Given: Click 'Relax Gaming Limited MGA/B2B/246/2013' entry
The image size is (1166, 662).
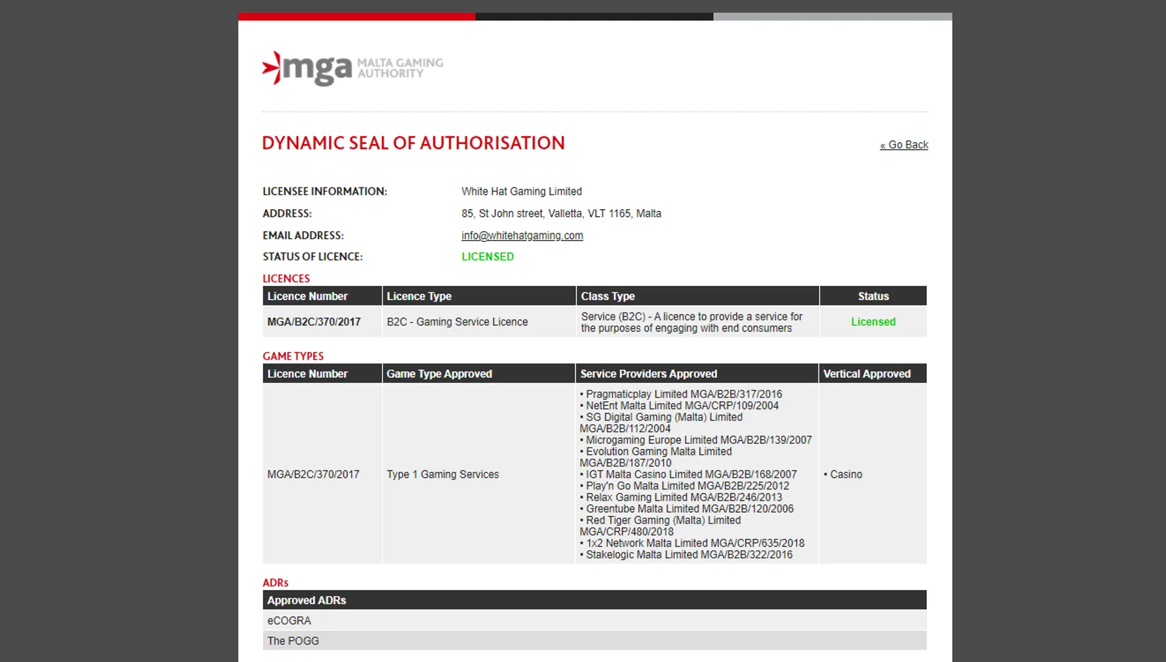Looking at the screenshot, I should pos(680,497).
